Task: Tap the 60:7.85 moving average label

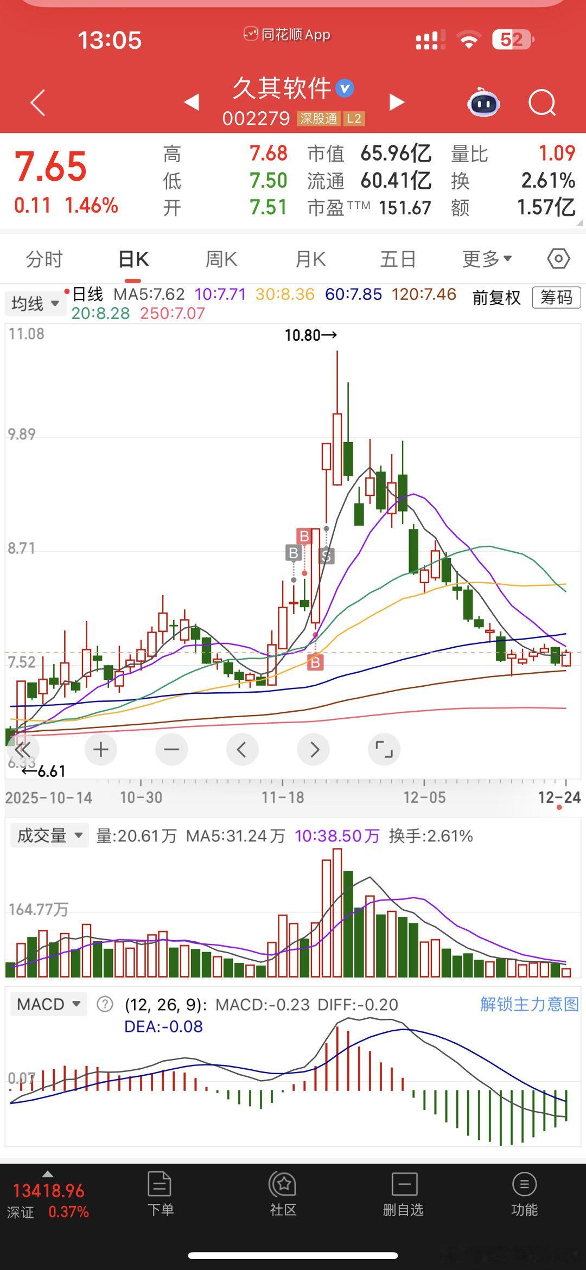Action: click(x=354, y=295)
